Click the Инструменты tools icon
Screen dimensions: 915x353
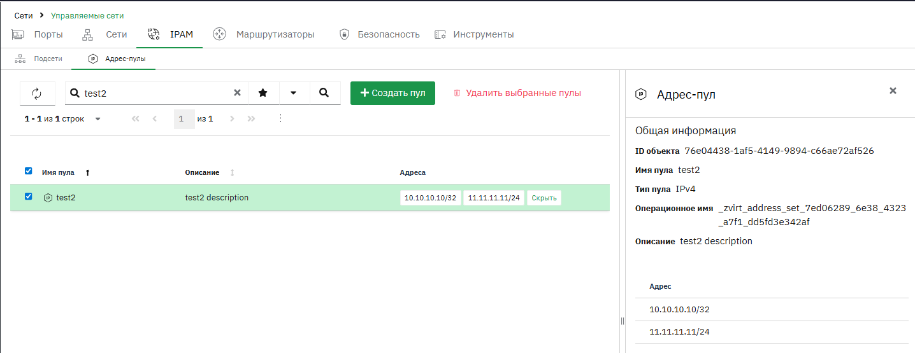coord(440,34)
